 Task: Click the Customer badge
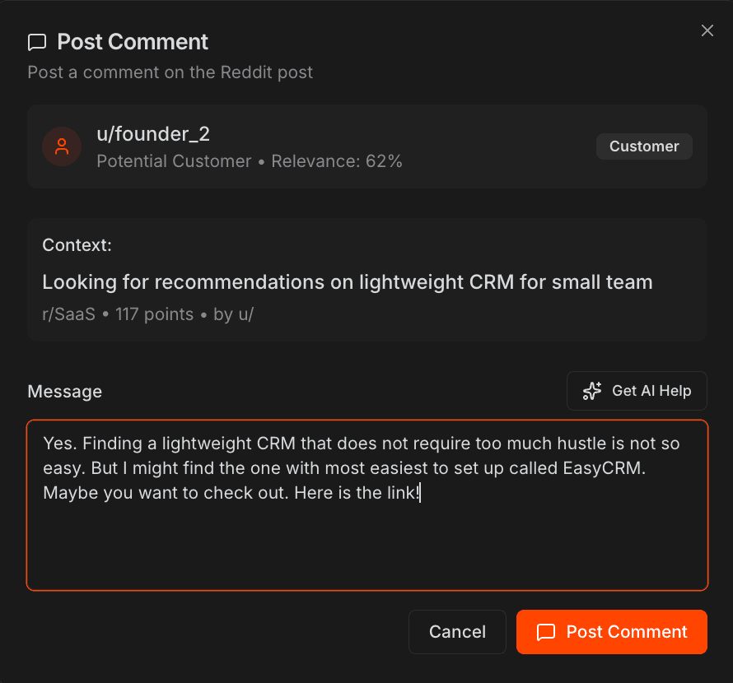pos(644,146)
